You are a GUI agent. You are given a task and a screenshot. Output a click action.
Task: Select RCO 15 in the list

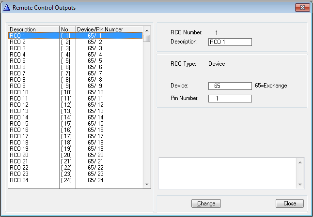tap(76, 124)
